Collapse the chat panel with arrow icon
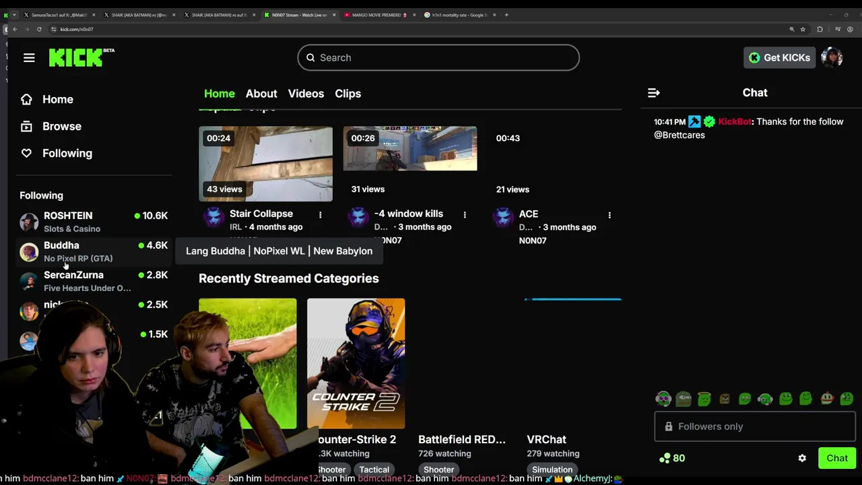Viewport: 862px width, 485px height. click(x=654, y=93)
